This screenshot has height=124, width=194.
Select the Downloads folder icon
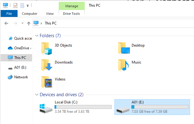coord(47,65)
